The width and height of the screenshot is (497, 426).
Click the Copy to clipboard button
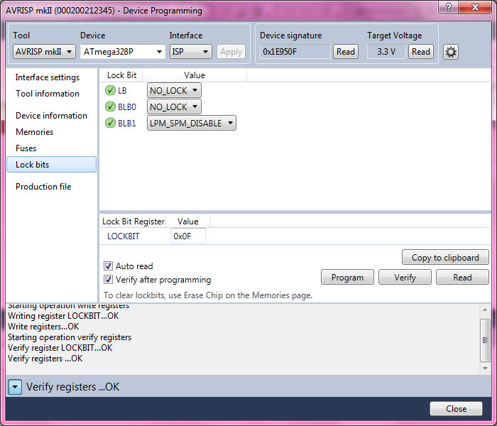click(445, 258)
